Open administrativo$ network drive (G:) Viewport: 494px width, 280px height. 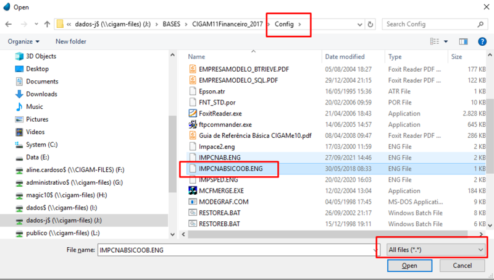pos(74,182)
